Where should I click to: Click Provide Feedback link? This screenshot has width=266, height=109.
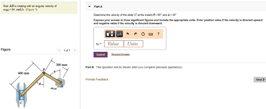(x=97, y=79)
